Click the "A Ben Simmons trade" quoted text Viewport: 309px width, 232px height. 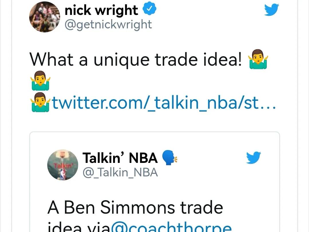(135, 207)
